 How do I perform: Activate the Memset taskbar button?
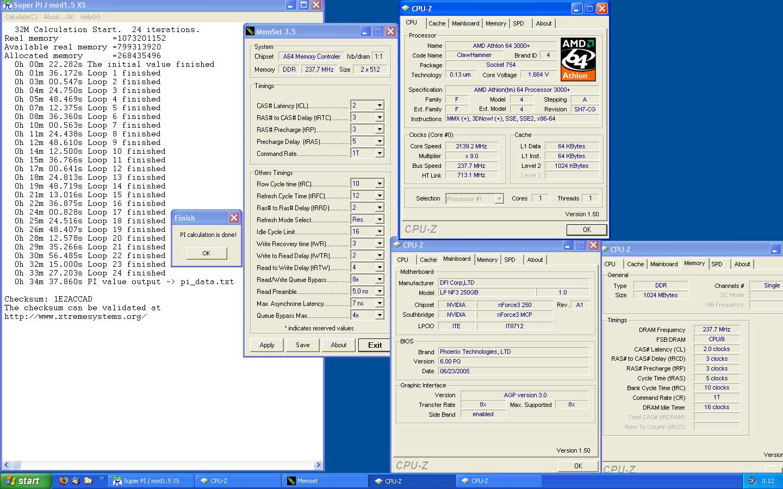[x=325, y=481]
